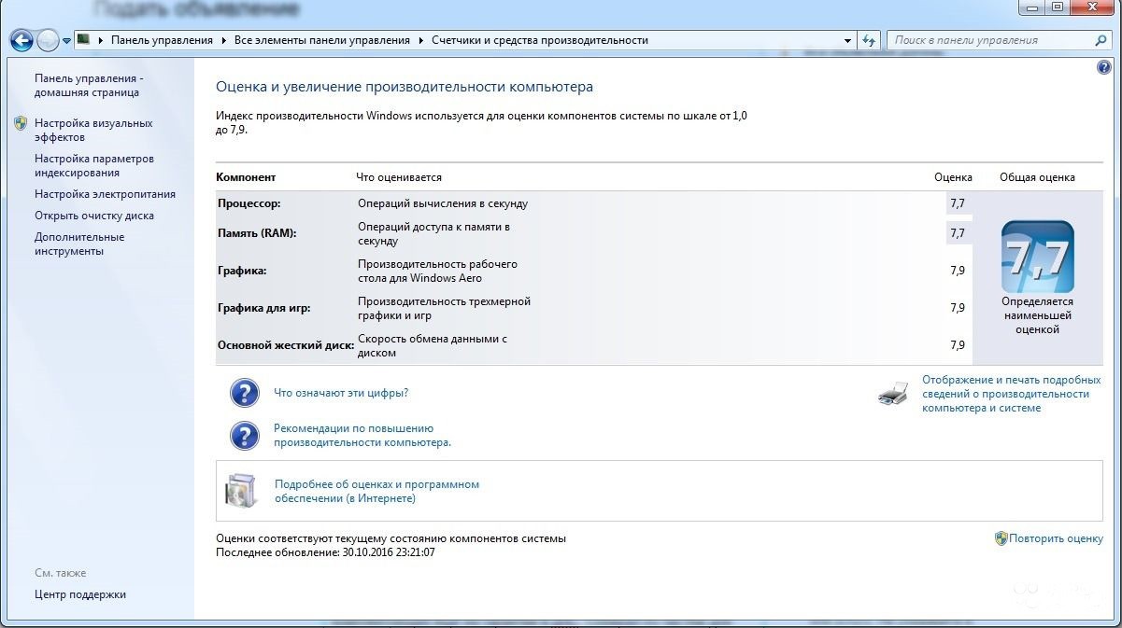The width and height of the screenshot is (1122, 628).
Task: Click the printer icon for detailed report
Action: (x=893, y=394)
